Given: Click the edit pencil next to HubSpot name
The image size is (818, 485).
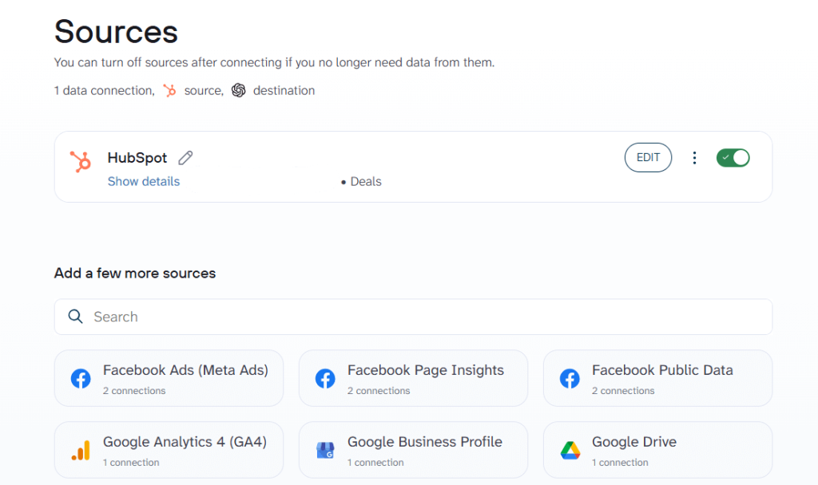Looking at the screenshot, I should tap(185, 157).
